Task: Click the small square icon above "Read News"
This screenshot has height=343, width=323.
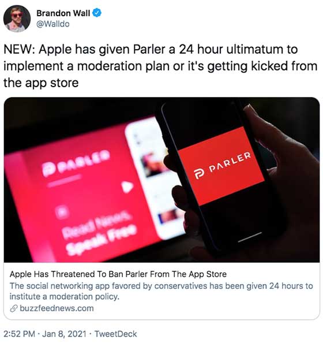Action: tap(62, 211)
